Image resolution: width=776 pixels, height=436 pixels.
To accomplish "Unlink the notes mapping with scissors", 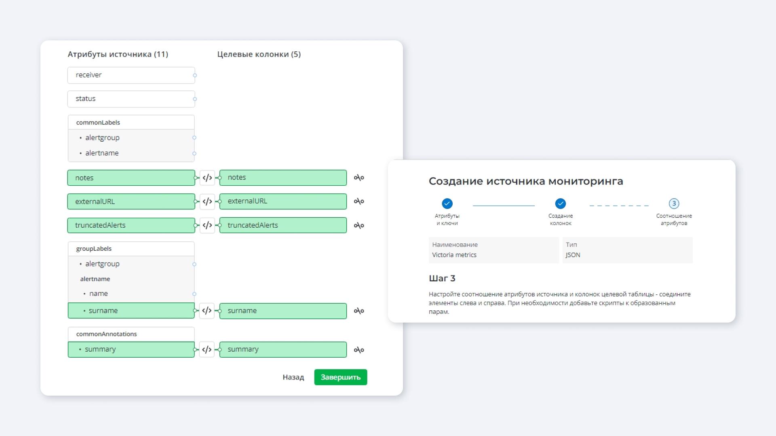I will tap(359, 178).
